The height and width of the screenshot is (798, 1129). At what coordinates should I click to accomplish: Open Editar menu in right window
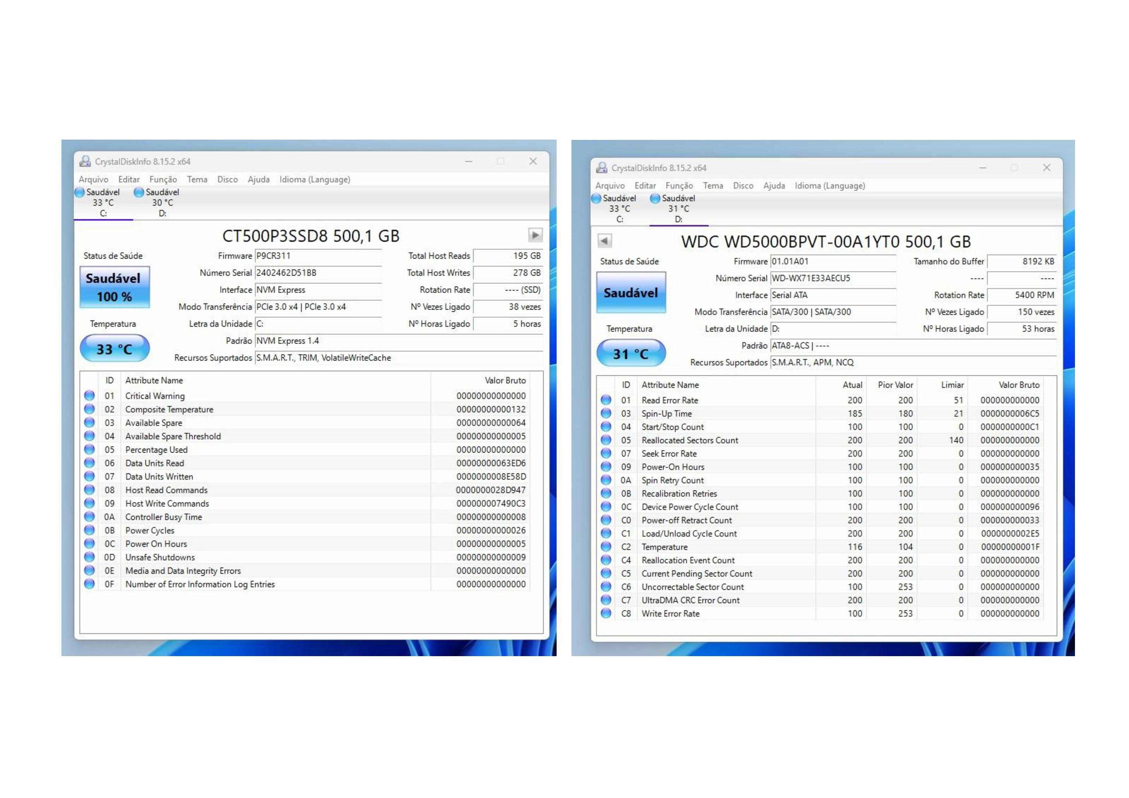pyautogui.click(x=645, y=186)
